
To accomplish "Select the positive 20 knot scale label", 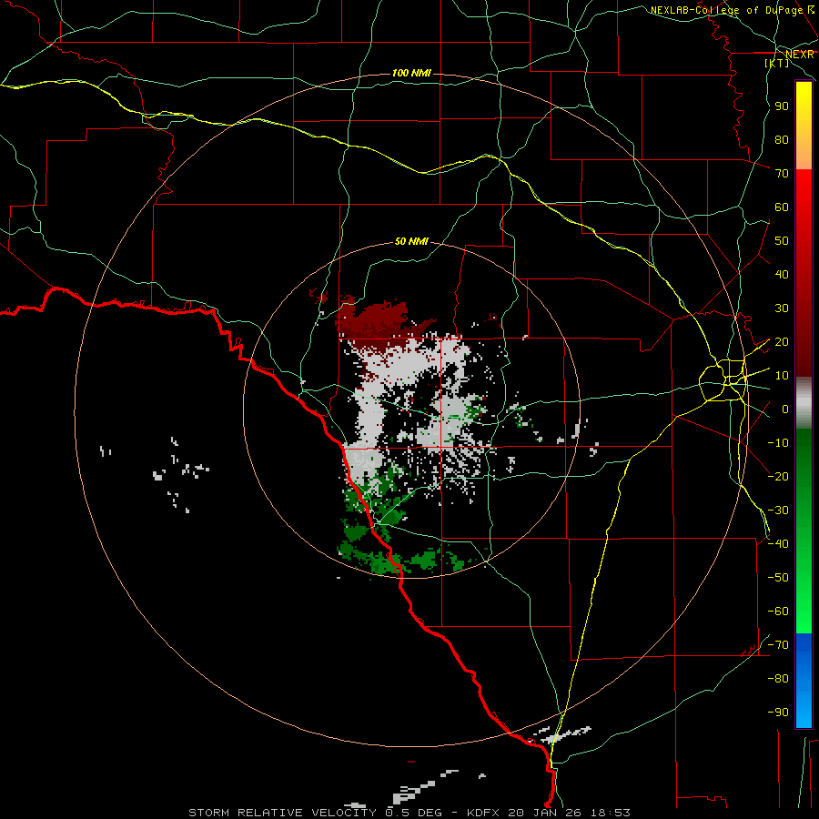I will click(x=782, y=342).
